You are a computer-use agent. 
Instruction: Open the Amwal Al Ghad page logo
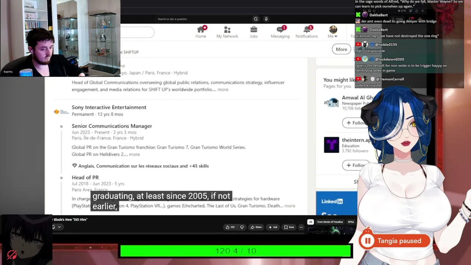point(331,103)
